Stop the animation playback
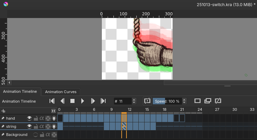Screen dimensions: 257x140 pos(72,101)
